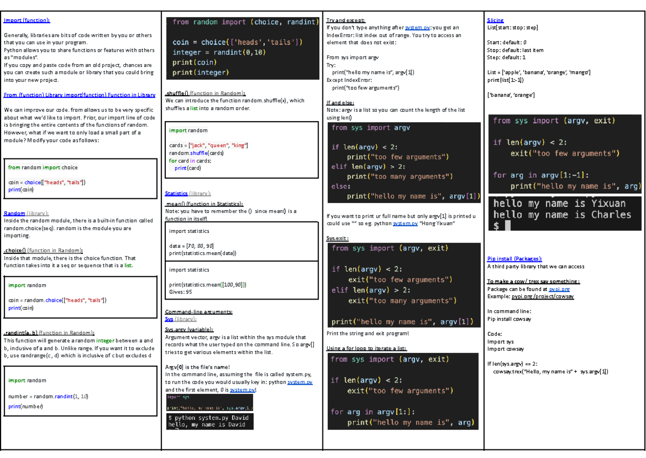Select the 'Pip install (Packages):' heading
646x458 pixels.
[x=514, y=259]
